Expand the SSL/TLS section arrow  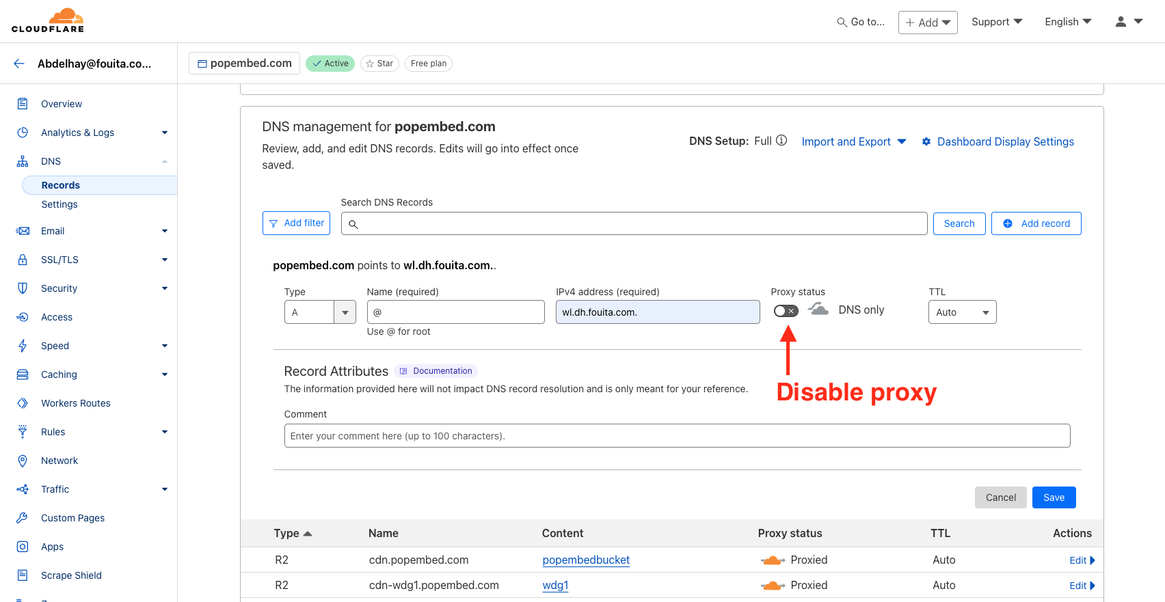(165, 260)
